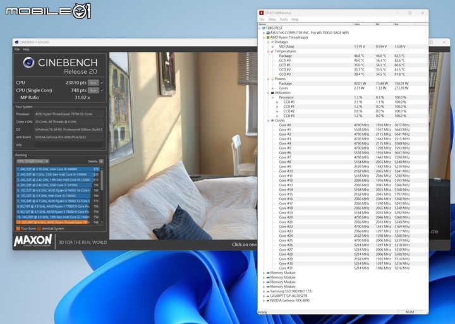The width and height of the screenshot is (455, 324).
Task: Run the CPU (Single Core) benchmark
Action: pos(93,90)
